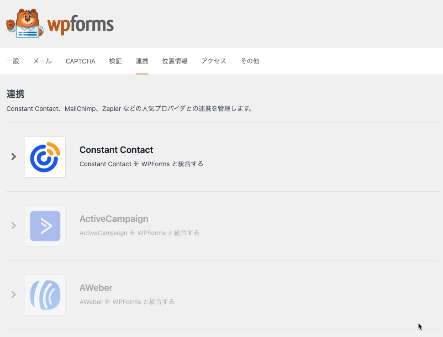Switch to the 一般 tab

point(13,61)
